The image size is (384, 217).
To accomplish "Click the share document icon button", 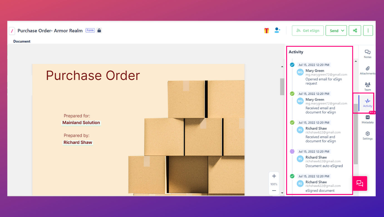I will (x=355, y=31).
